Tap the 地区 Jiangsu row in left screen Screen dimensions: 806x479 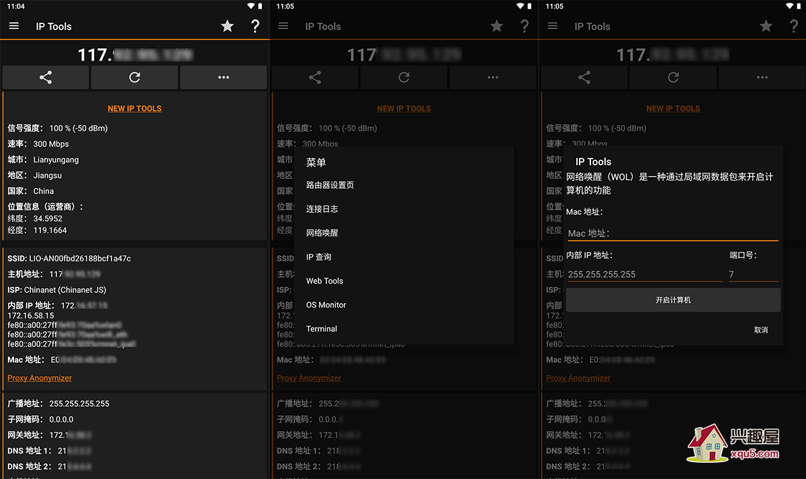point(34,175)
